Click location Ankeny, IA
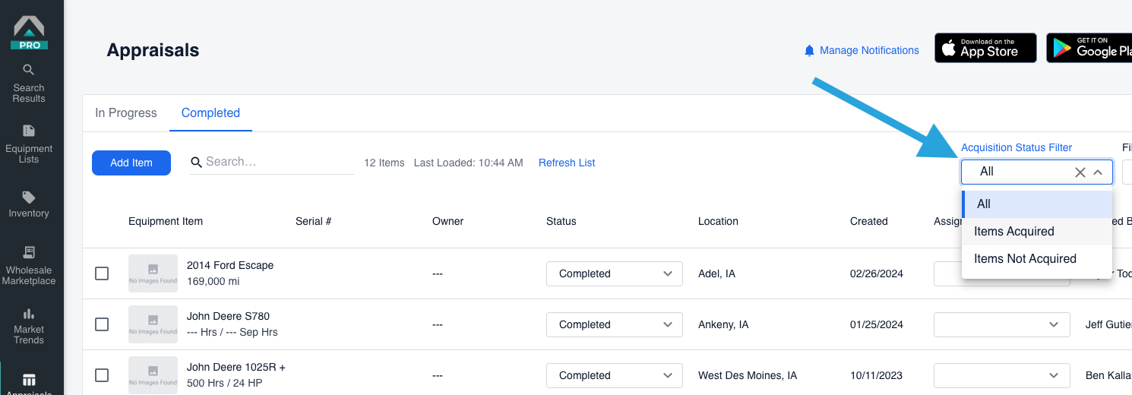This screenshot has width=1132, height=395. [x=723, y=324]
